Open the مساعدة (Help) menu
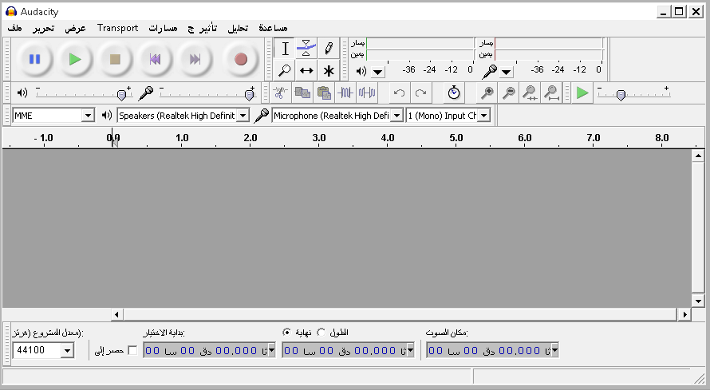Image resolution: width=710 pixels, height=390 pixels. point(273,28)
